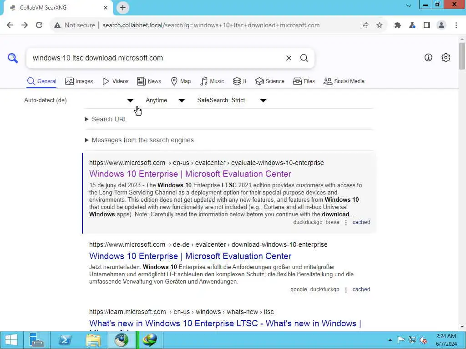Open cached link for first result
Viewport: 466px width, 349px height.
[x=361, y=222]
